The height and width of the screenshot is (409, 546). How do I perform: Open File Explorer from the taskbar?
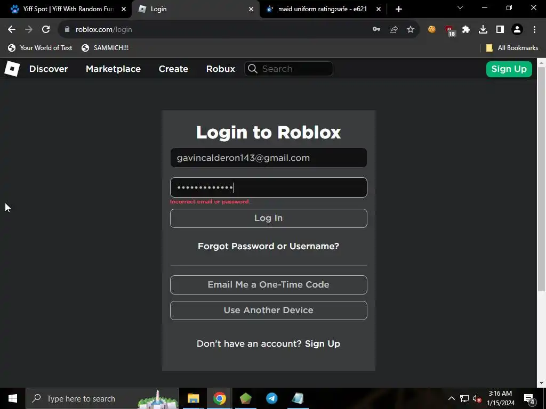click(193, 398)
